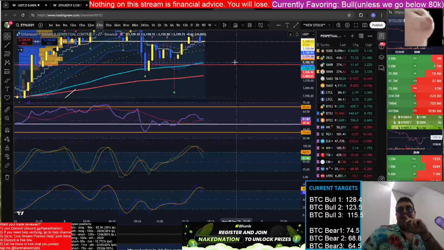Image resolution: width=444 pixels, height=250 pixels.
Task: Open the ETHUSDT symbol search box
Action: click(x=24, y=25)
